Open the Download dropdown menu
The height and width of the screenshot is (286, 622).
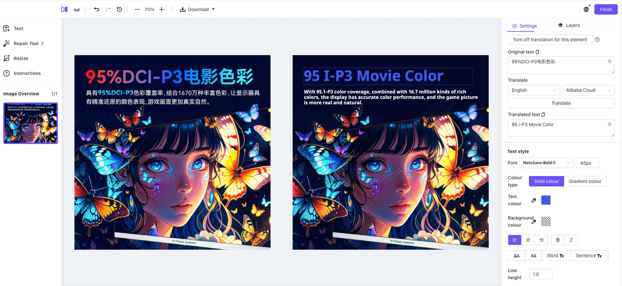(197, 9)
